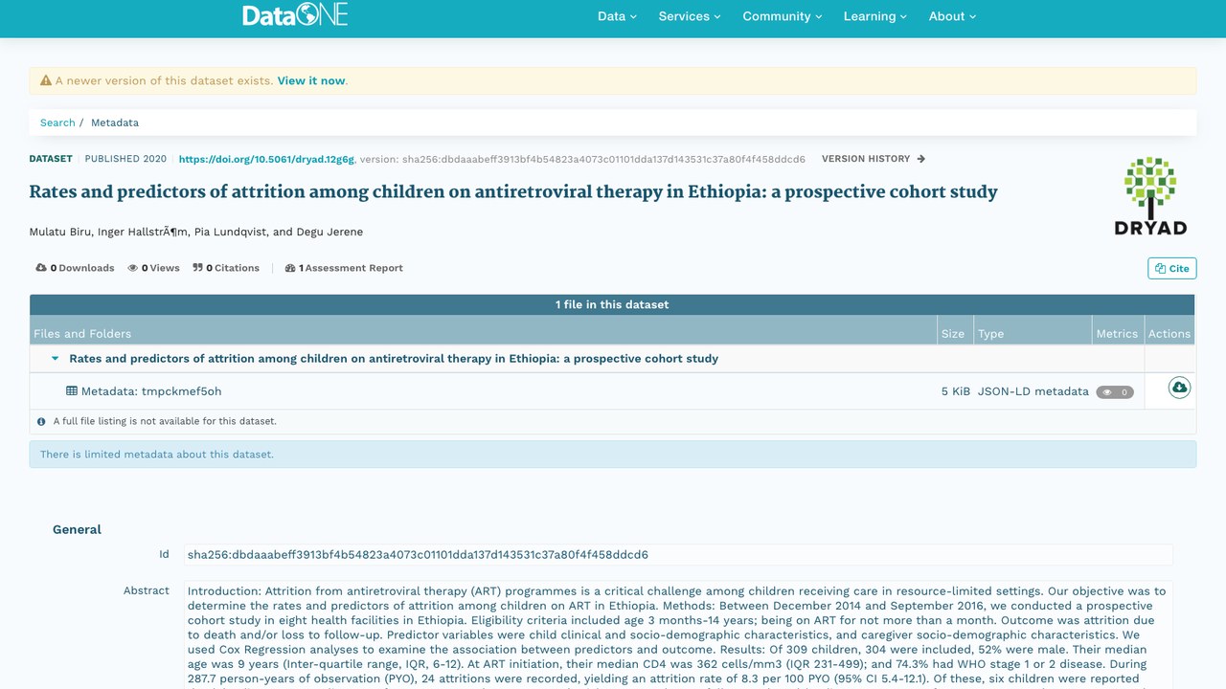This screenshot has height=689, width=1226.
Task: Go to the Search breadcrumb
Action: [57, 122]
